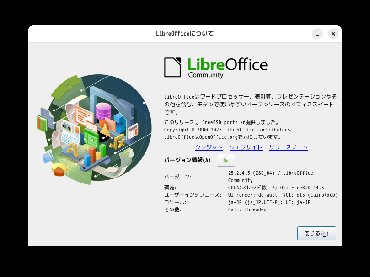Click the copy version info icon button

click(x=226, y=160)
